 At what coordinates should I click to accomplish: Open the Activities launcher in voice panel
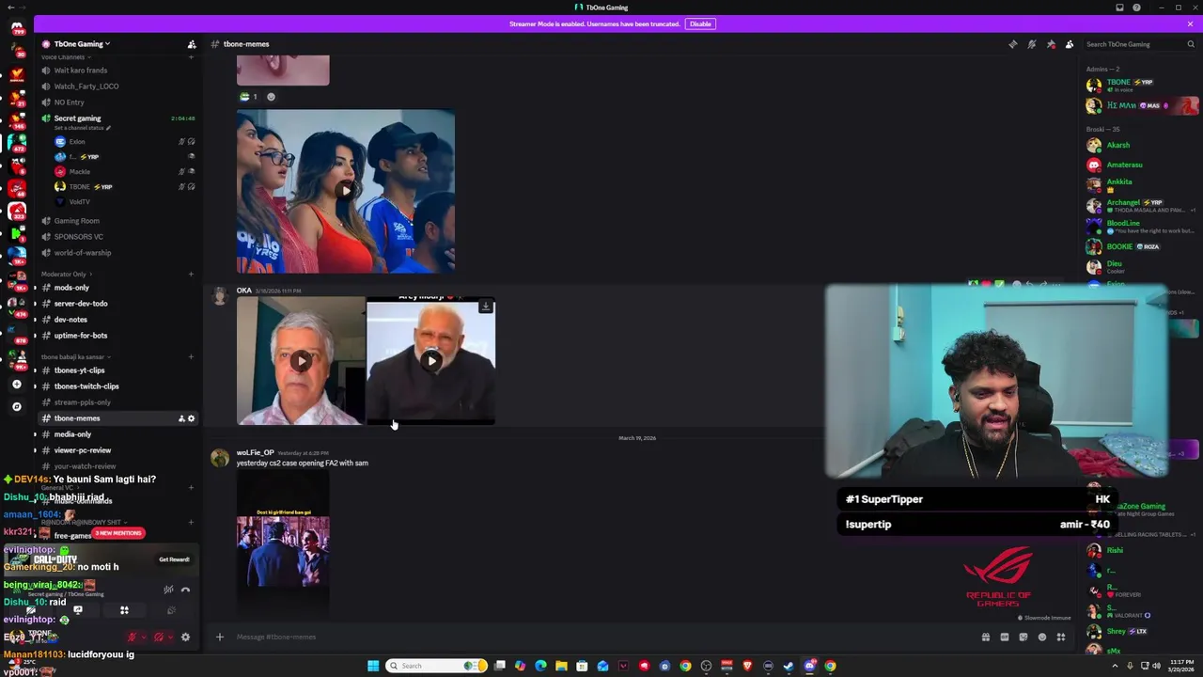point(124,610)
